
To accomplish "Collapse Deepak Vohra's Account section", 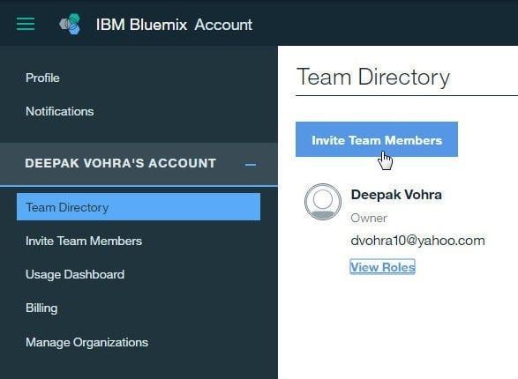I will 251,164.
